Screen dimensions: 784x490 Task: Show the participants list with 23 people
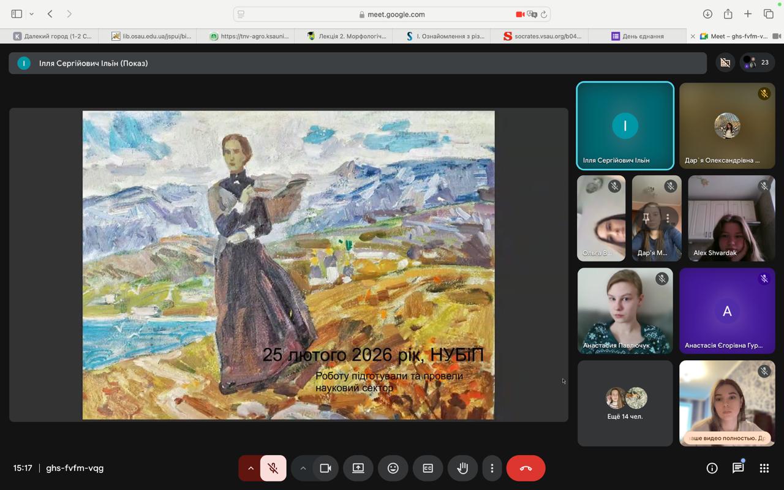click(758, 62)
